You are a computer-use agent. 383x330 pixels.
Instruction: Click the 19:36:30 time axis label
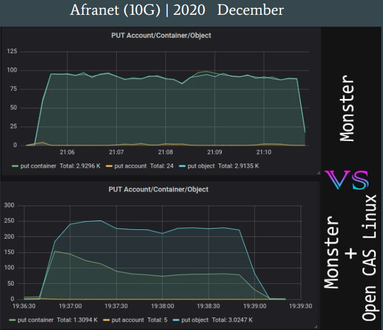(x=24, y=306)
